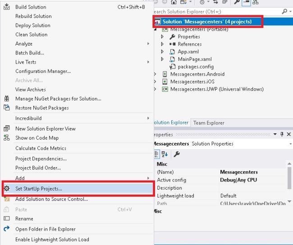Screen dimensions: 293x245
Task: Close the Properties panel
Action: point(288,134)
